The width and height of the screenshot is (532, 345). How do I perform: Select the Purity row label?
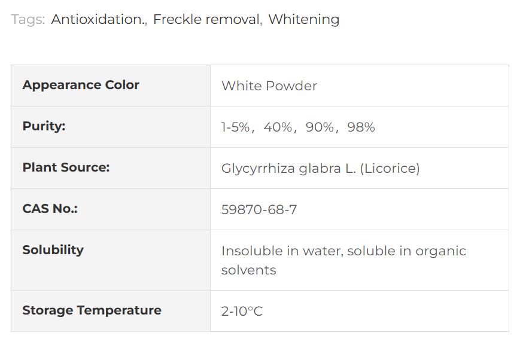44,126
